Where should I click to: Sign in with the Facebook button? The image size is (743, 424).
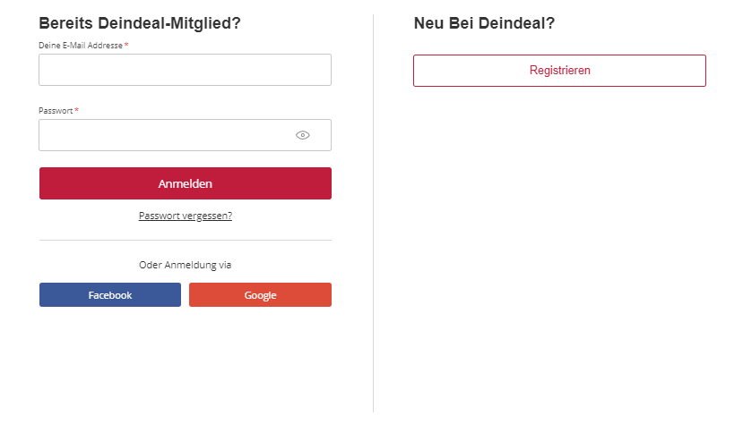pos(110,295)
